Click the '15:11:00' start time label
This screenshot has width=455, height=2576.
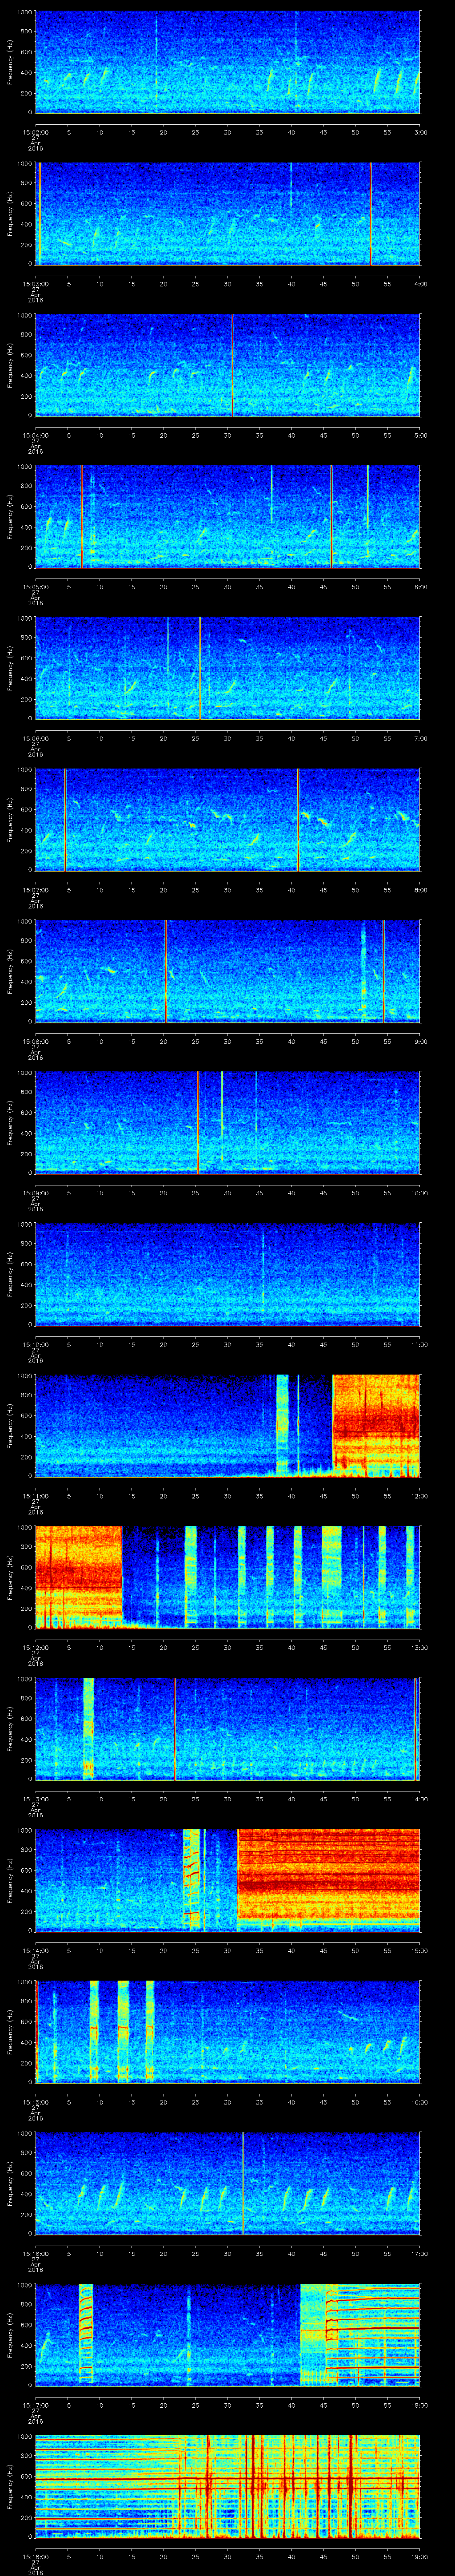(x=35, y=1495)
